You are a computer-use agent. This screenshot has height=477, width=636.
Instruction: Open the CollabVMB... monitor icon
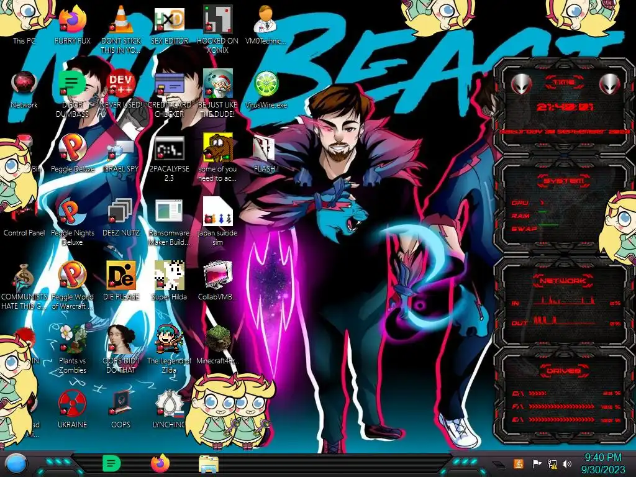[218, 281]
